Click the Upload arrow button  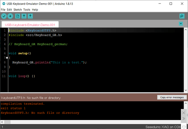pyautogui.click(x=10, y=16)
